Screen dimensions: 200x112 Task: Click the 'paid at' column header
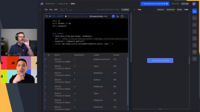pyautogui.click(x=57, y=55)
